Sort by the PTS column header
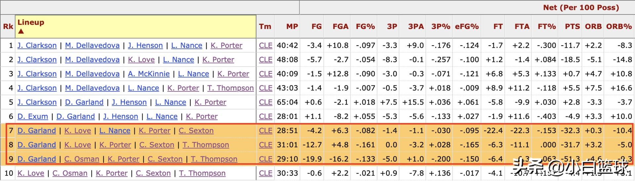 572,27
